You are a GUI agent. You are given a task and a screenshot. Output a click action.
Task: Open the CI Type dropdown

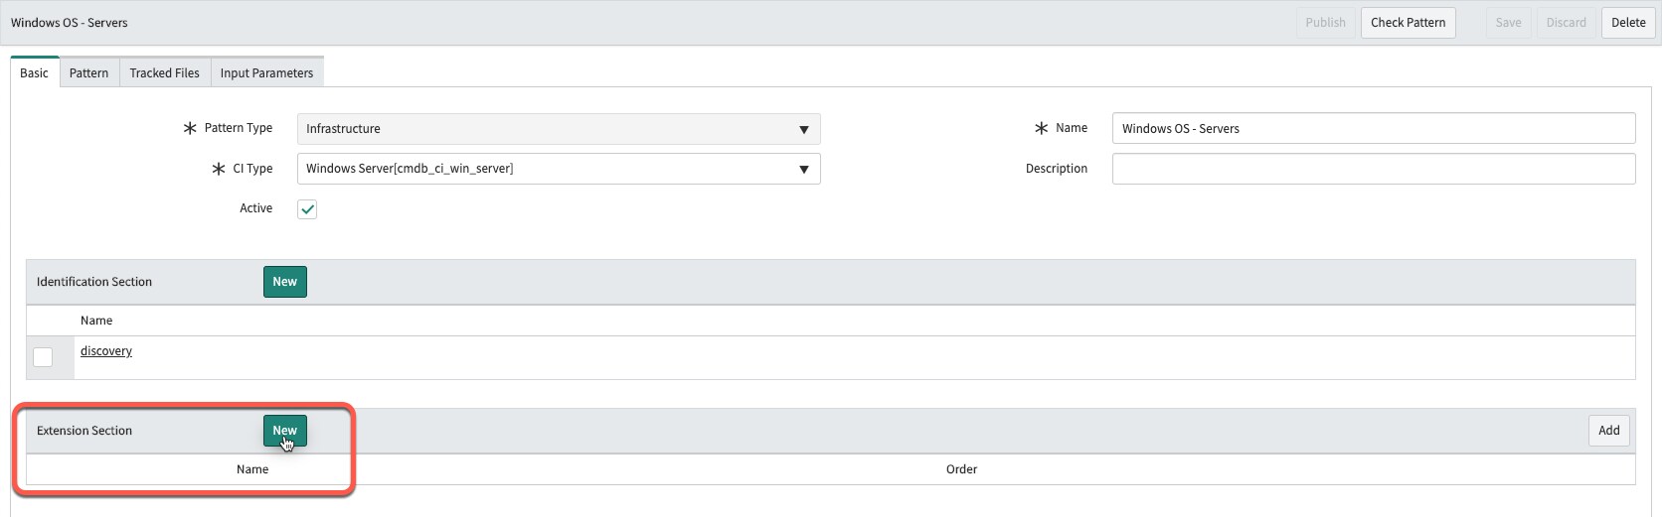click(559, 169)
